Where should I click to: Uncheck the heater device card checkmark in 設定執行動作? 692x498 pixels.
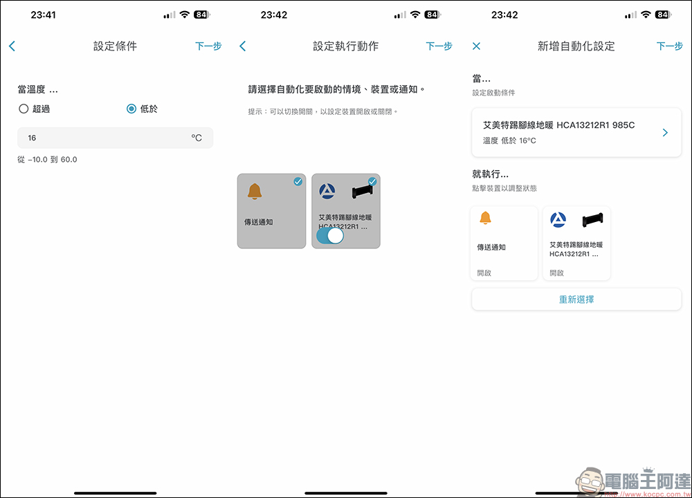click(372, 181)
